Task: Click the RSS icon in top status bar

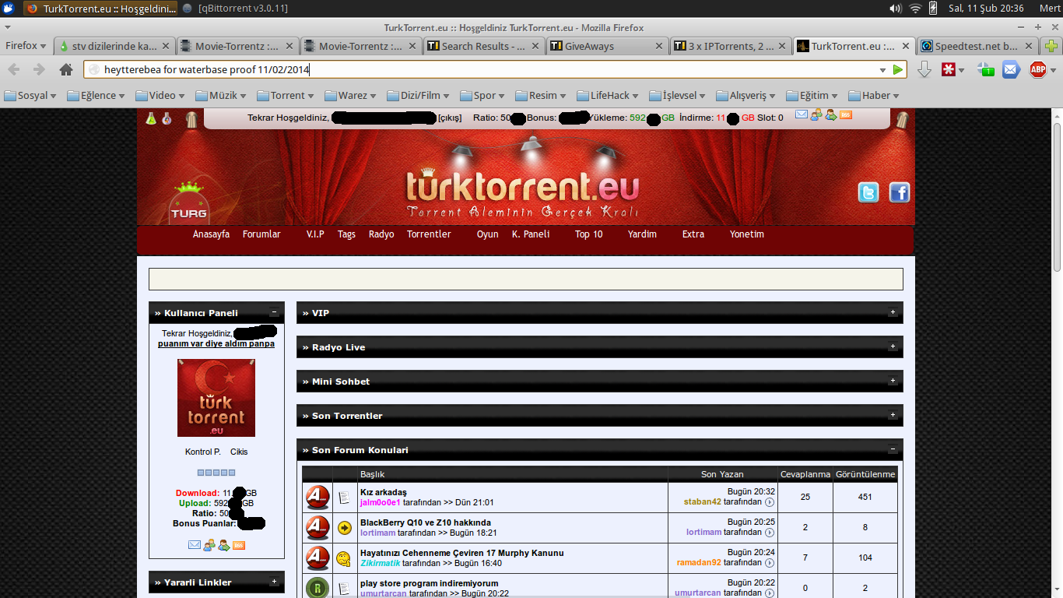Action: pos(846,115)
